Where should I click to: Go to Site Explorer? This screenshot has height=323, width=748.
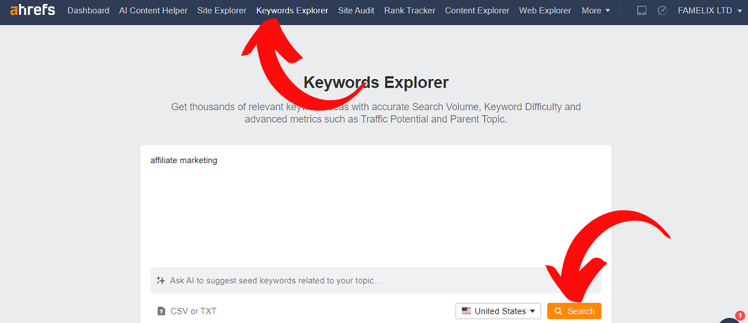click(x=222, y=11)
